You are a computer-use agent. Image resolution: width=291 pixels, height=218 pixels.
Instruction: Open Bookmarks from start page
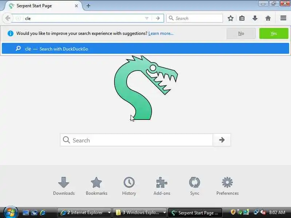pos(96,186)
